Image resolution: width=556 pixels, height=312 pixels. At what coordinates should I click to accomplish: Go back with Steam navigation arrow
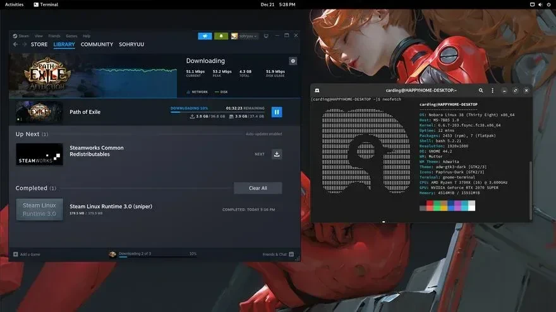15,44
